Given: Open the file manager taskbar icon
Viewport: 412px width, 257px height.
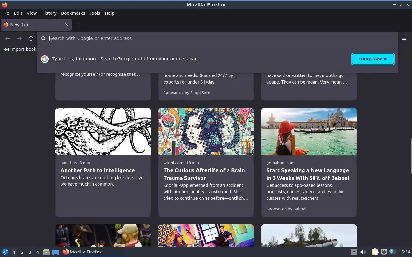Looking at the screenshot, I should [x=46, y=252].
